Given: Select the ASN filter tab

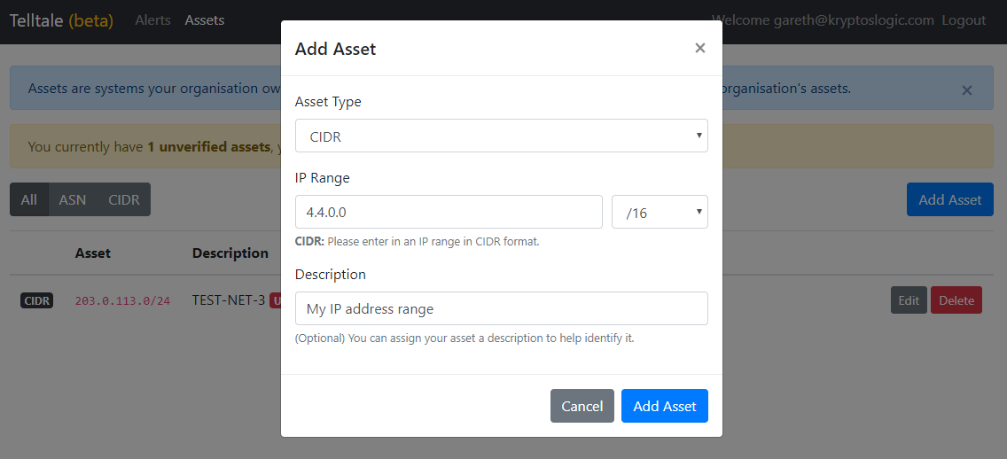Looking at the screenshot, I should pos(73,199).
